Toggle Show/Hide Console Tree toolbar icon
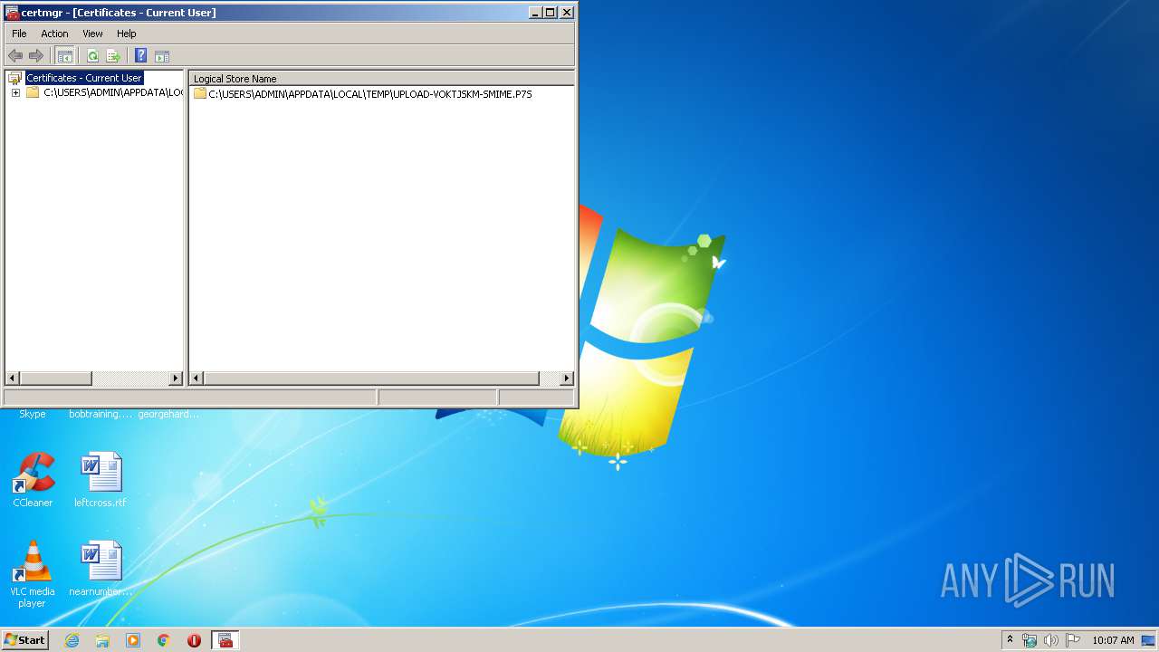Viewport: 1159px width, 652px height. [x=65, y=55]
